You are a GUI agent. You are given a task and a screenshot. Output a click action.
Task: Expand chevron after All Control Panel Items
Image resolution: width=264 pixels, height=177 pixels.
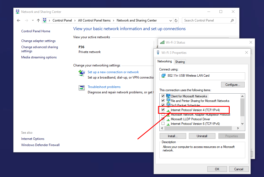pyautogui.click(x=113, y=21)
